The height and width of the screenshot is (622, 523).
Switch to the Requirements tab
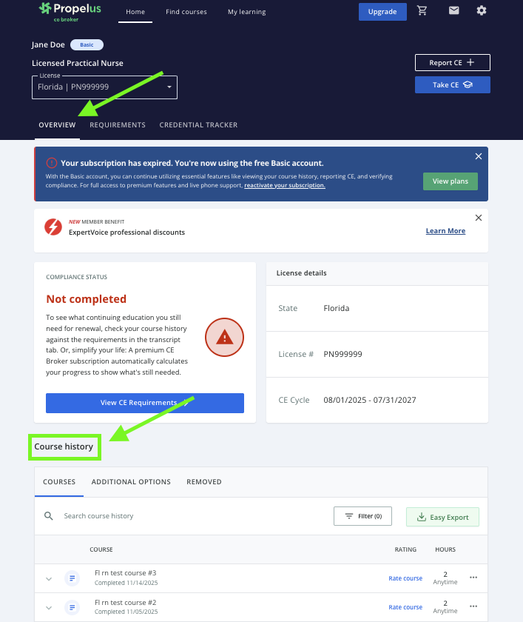(x=118, y=125)
